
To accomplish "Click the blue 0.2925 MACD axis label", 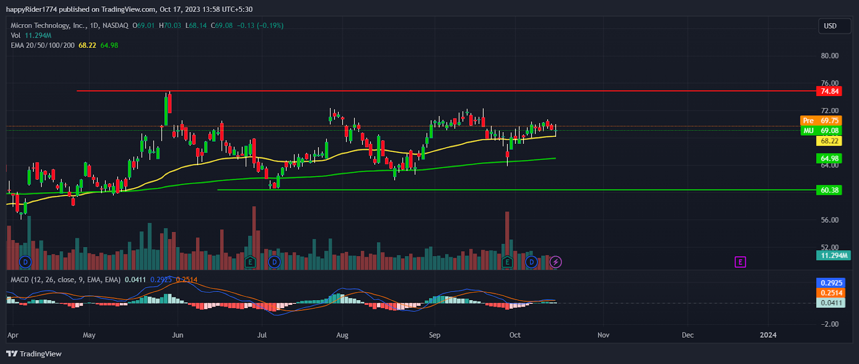I will click(831, 283).
